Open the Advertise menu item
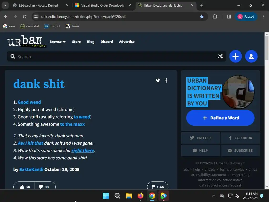Image resolution: width=269 pixels, height=202 pixels. [127, 42]
